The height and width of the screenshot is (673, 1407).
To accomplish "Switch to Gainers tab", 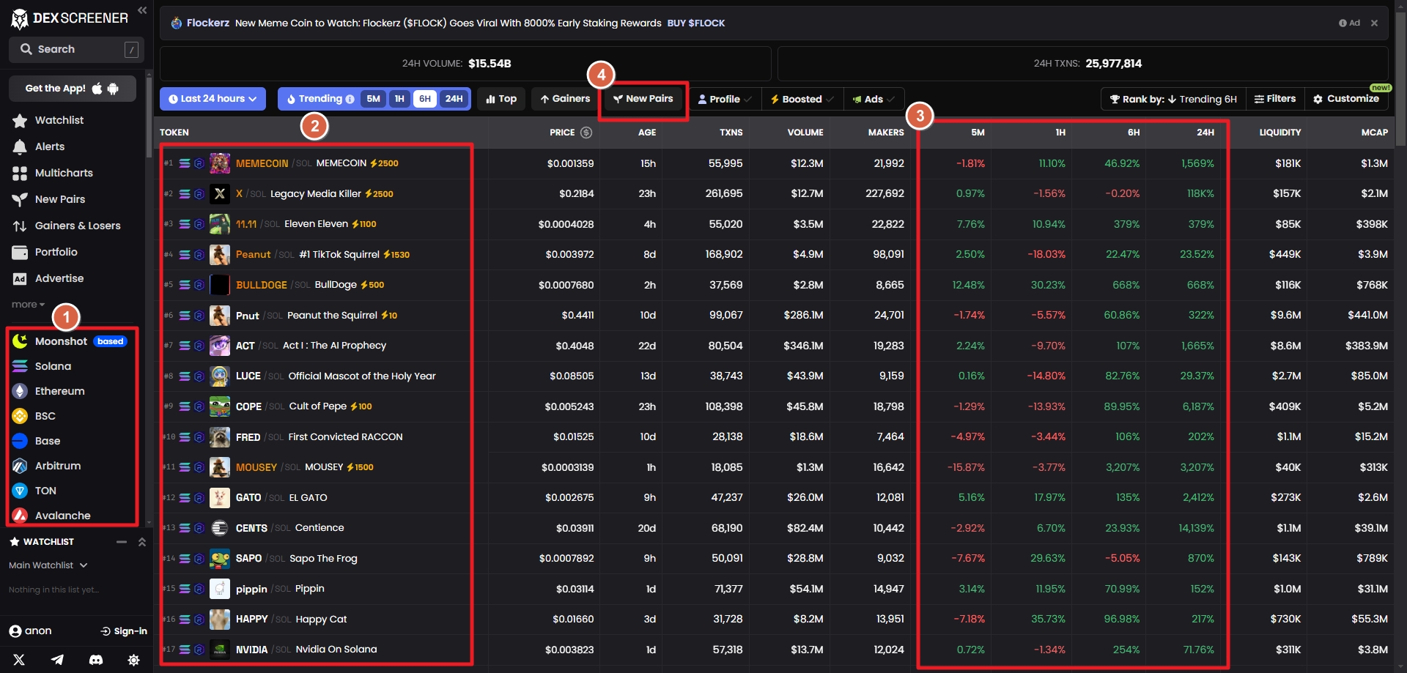I will pyautogui.click(x=565, y=99).
